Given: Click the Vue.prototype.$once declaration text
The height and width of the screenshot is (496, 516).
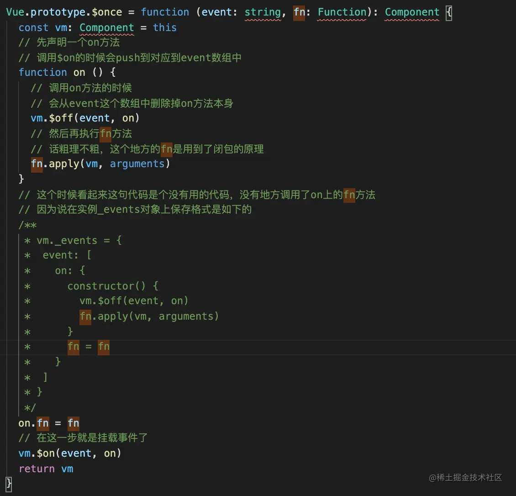Looking at the screenshot, I should tap(64, 12).
